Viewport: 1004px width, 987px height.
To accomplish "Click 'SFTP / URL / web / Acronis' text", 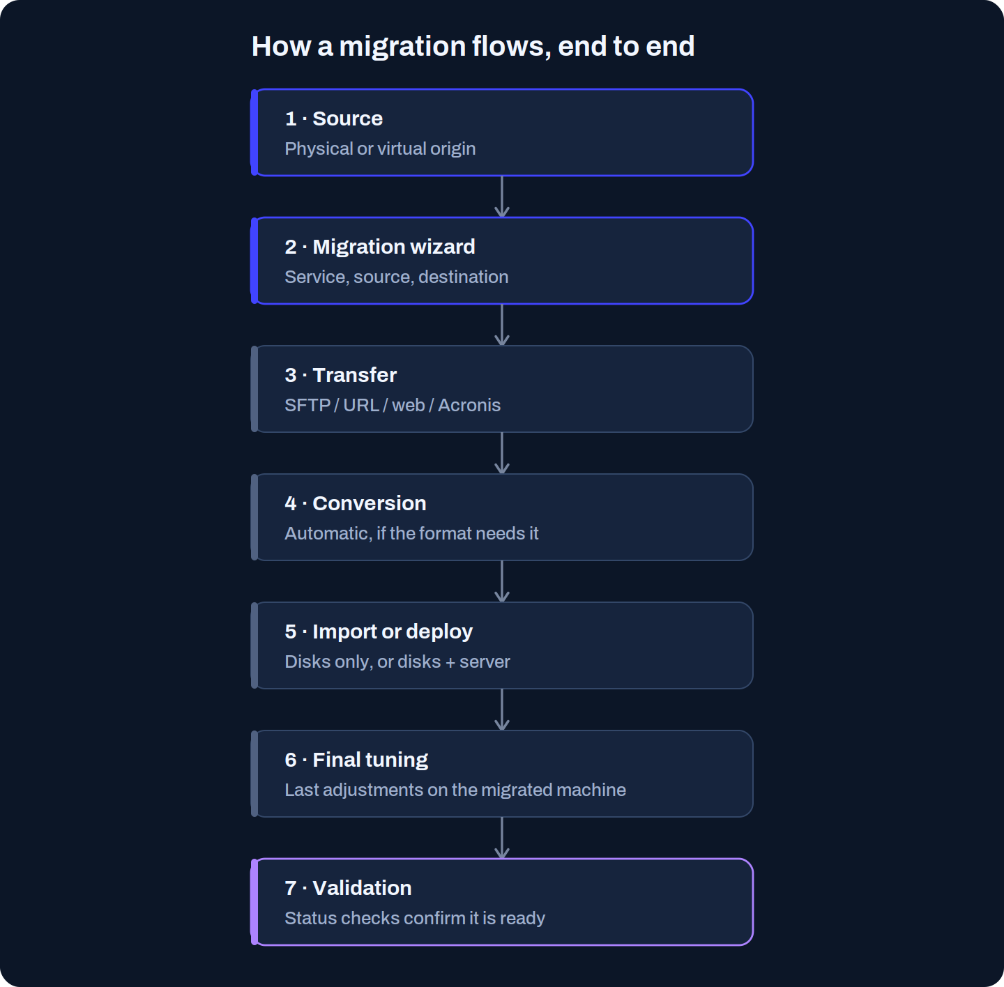I will tap(393, 406).
